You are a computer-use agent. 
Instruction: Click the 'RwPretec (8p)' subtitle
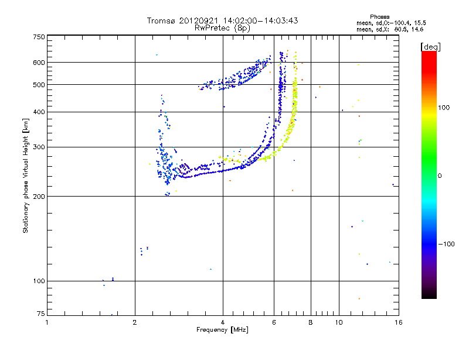[222, 28]
